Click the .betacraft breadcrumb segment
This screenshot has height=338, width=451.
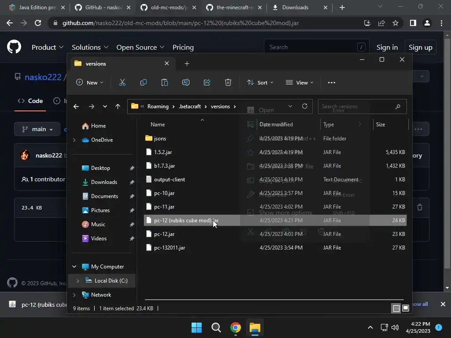(x=190, y=107)
